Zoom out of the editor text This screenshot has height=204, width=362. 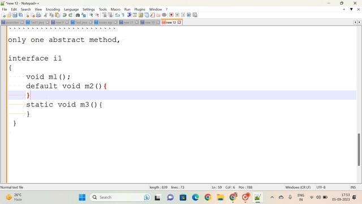tap(97, 15)
